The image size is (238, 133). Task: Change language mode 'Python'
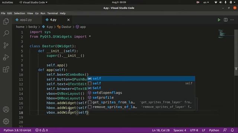pos(214,130)
